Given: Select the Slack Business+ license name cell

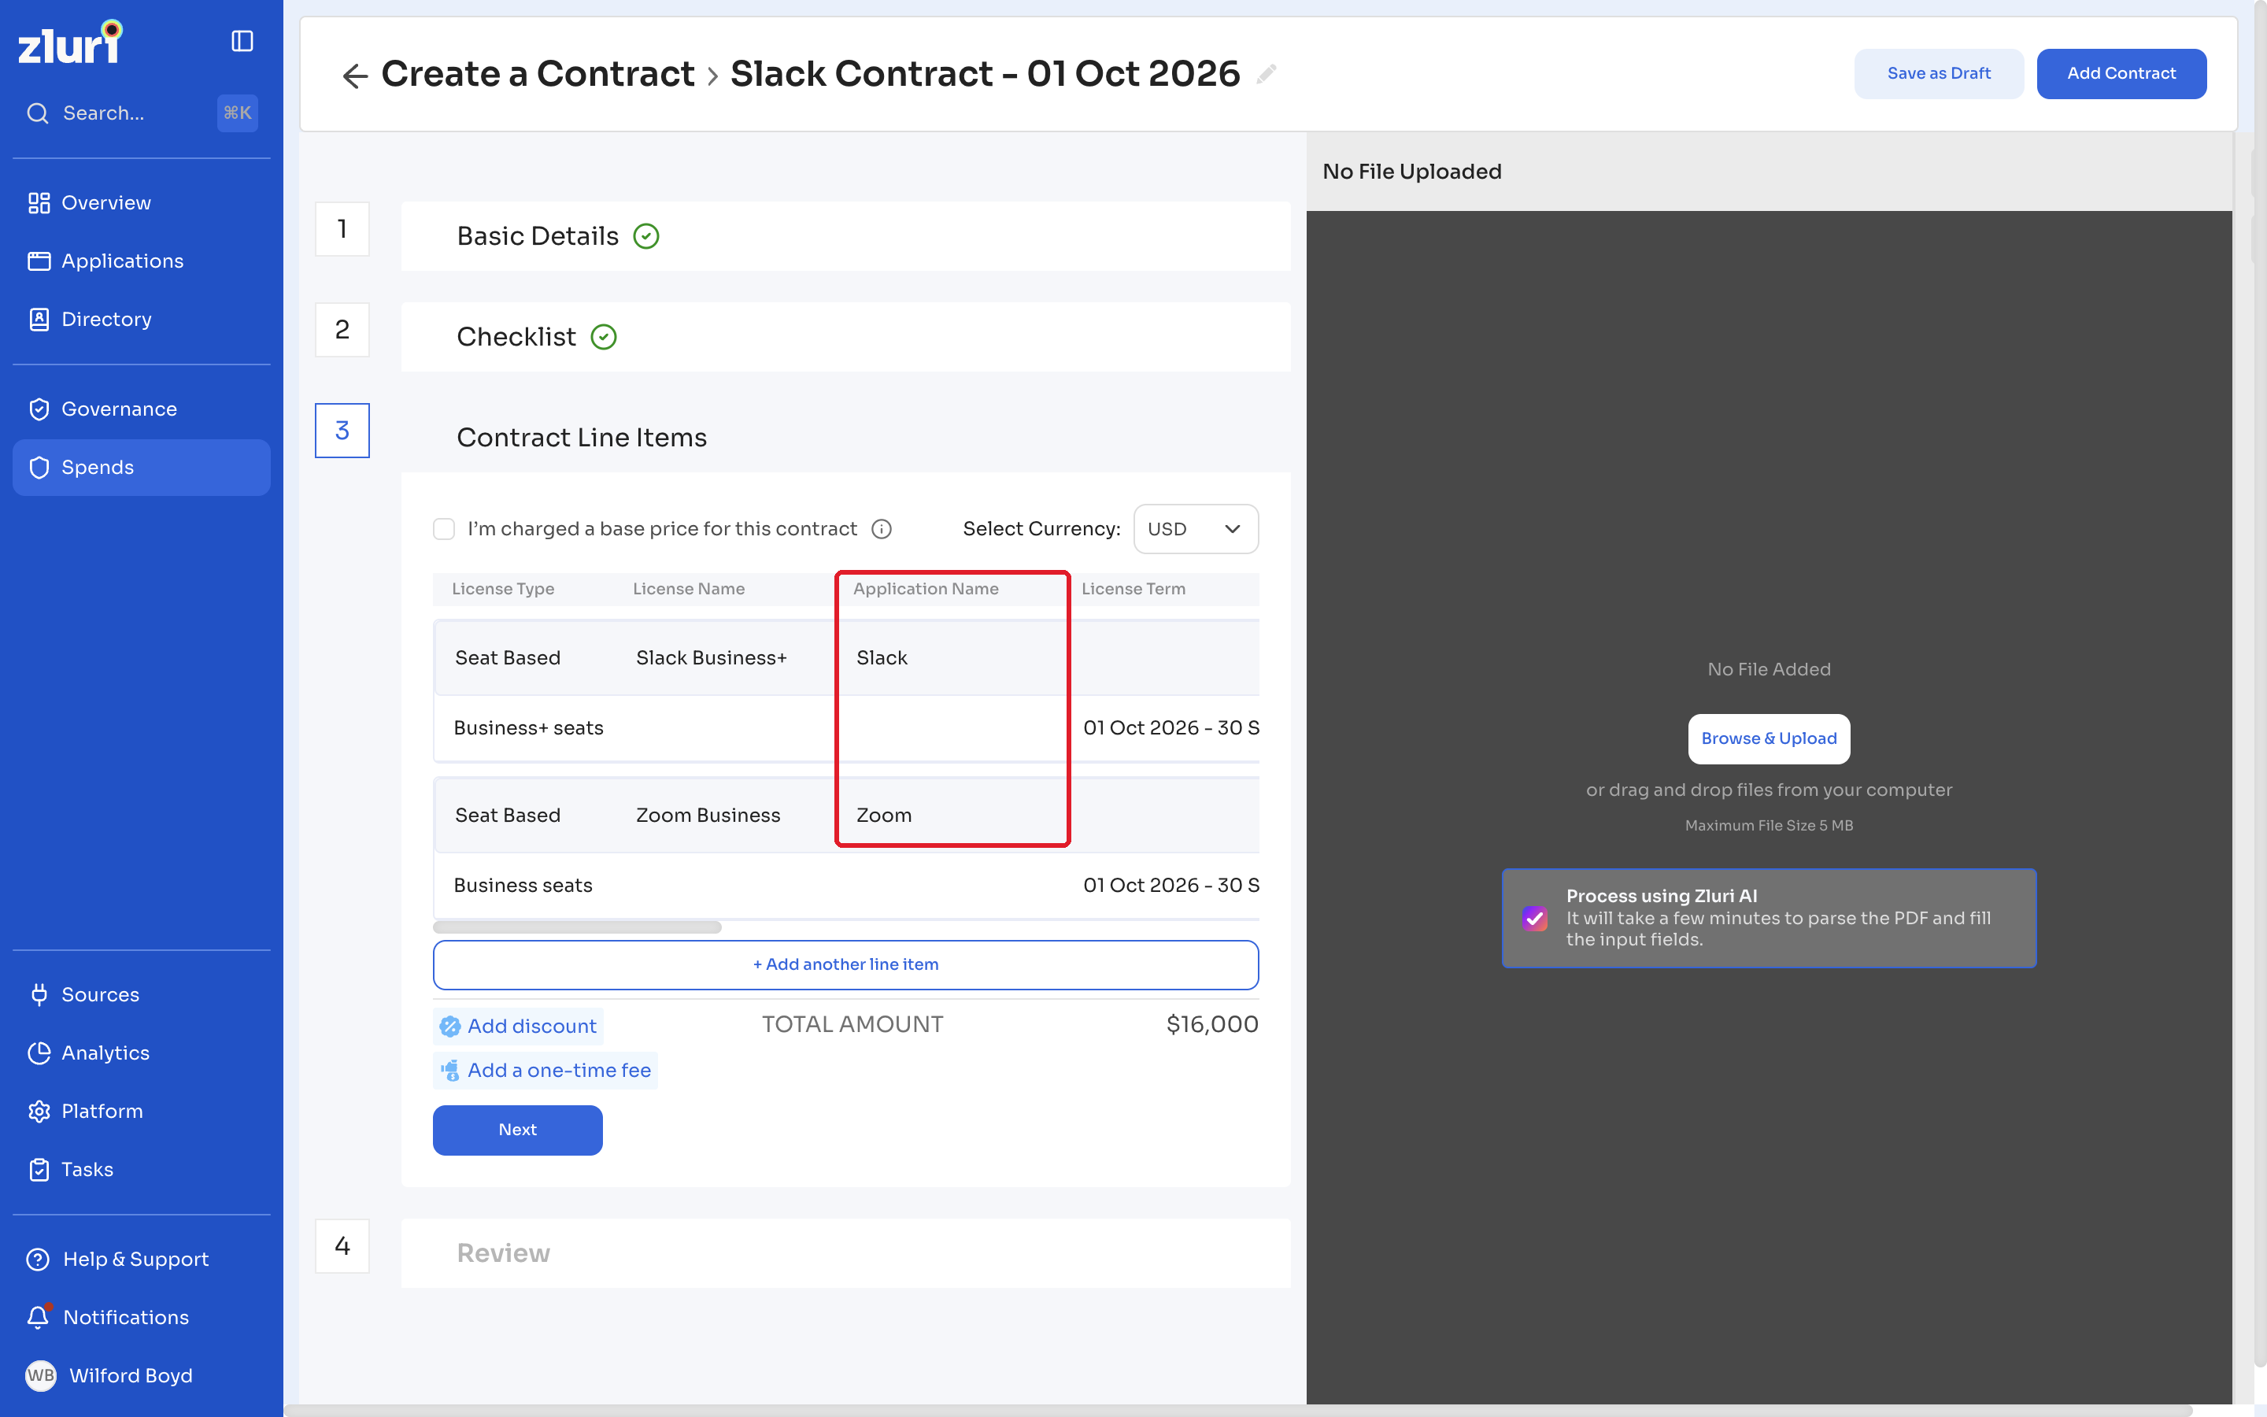Looking at the screenshot, I should (x=711, y=658).
